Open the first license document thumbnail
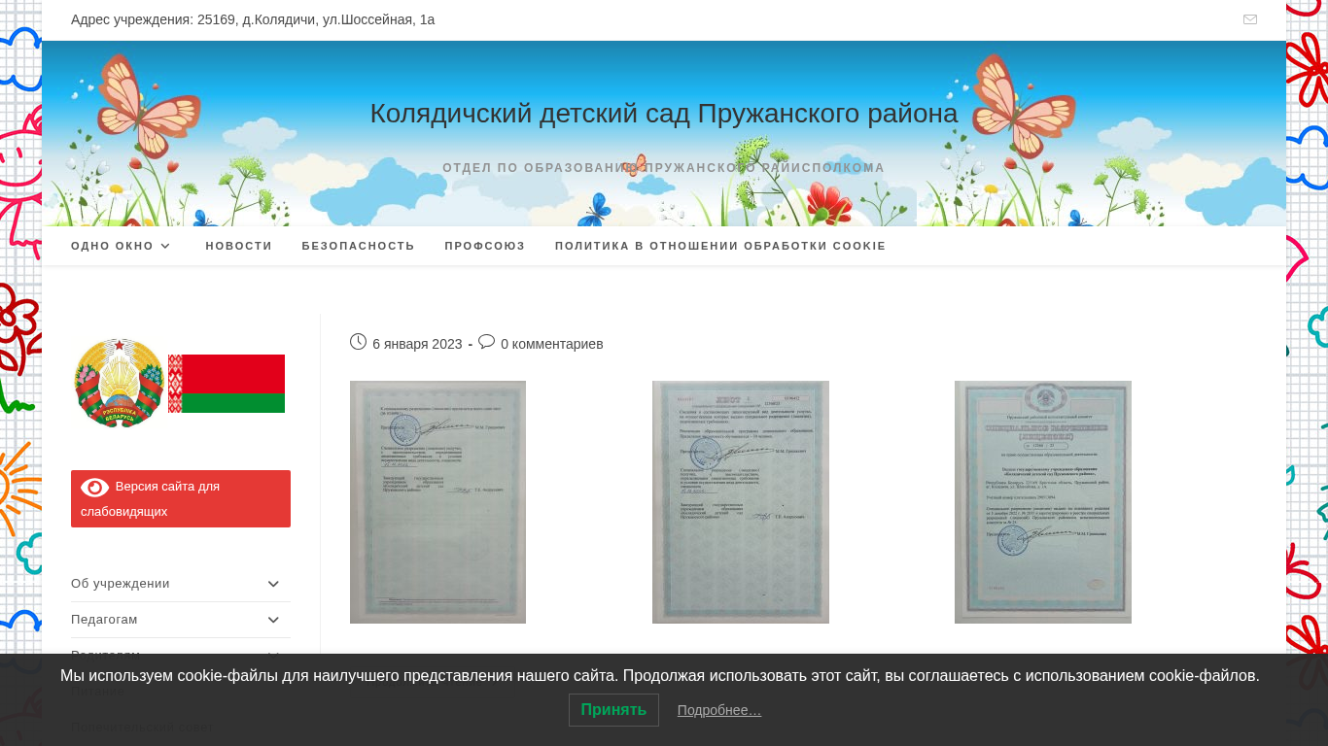1328x746 pixels. pyautogui.click(x=437, y=502)
